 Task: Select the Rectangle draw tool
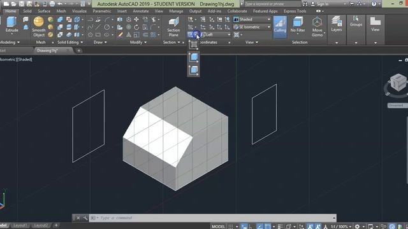(98, 34)
